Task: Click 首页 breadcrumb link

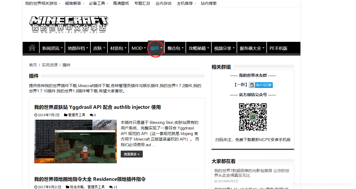Action: (x=33, y=65)
